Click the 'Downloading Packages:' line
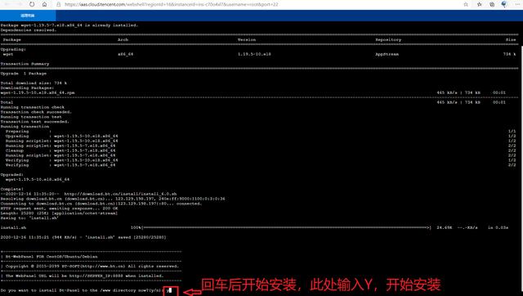This screenshot has height=296, width=523. coord(27,88)
